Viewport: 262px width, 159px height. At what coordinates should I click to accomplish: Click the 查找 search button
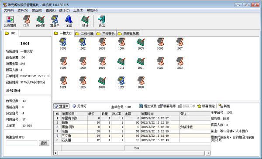coord(44,143)
